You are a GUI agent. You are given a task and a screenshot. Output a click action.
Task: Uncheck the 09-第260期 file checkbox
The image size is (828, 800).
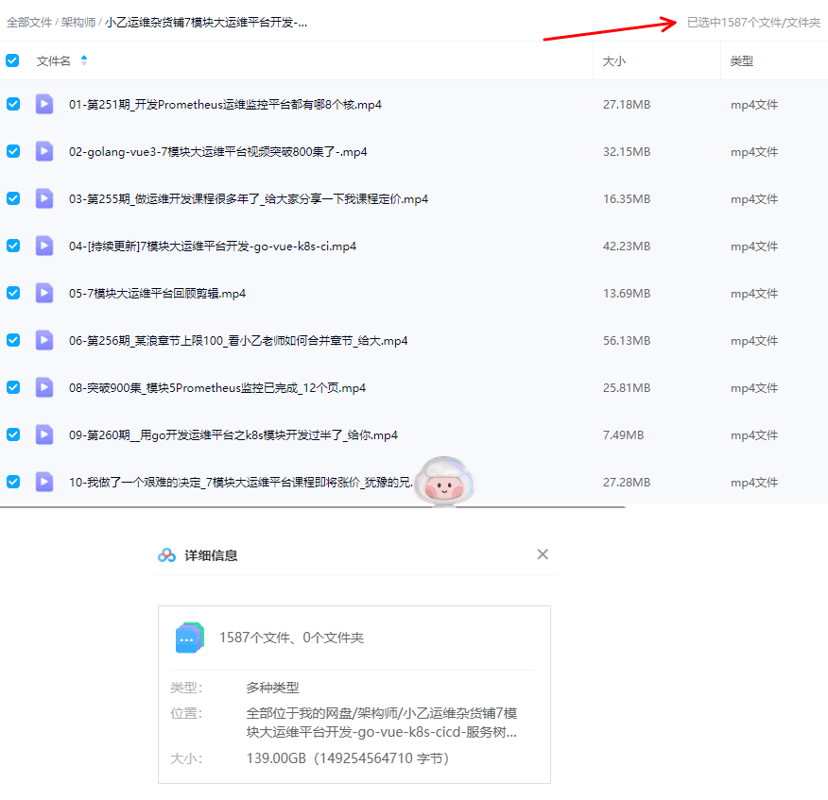click(x=12, y=434)
